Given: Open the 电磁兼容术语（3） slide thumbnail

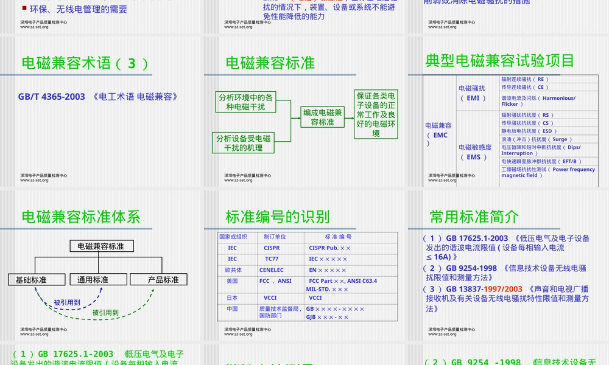Looking at the screenshot, I should pos(100,112).
